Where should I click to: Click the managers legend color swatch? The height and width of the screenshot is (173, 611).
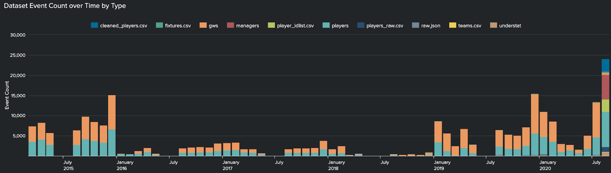[230, 25]
